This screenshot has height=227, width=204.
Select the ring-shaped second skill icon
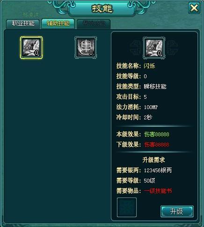pyautogui.click(x=86, y=48)
